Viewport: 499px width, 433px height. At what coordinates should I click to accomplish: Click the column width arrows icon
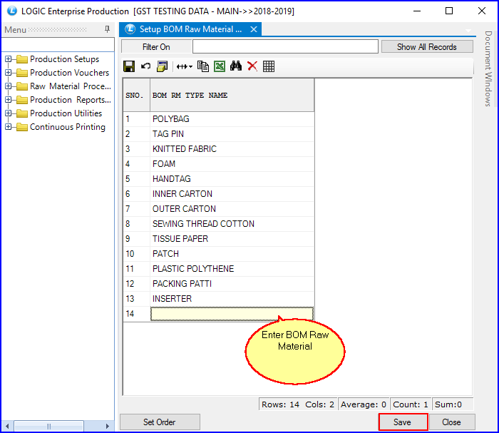coord(182,66)
